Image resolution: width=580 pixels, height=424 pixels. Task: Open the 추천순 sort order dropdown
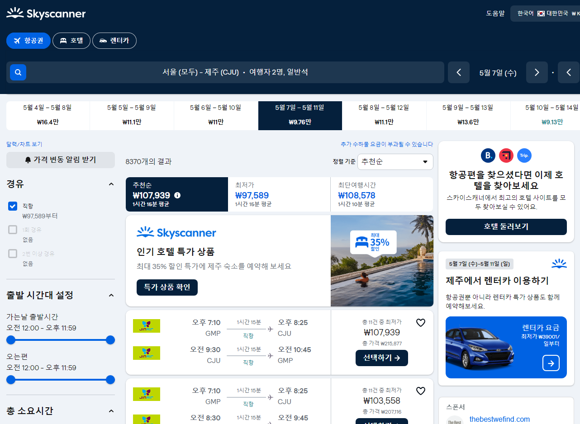[395, 161]
